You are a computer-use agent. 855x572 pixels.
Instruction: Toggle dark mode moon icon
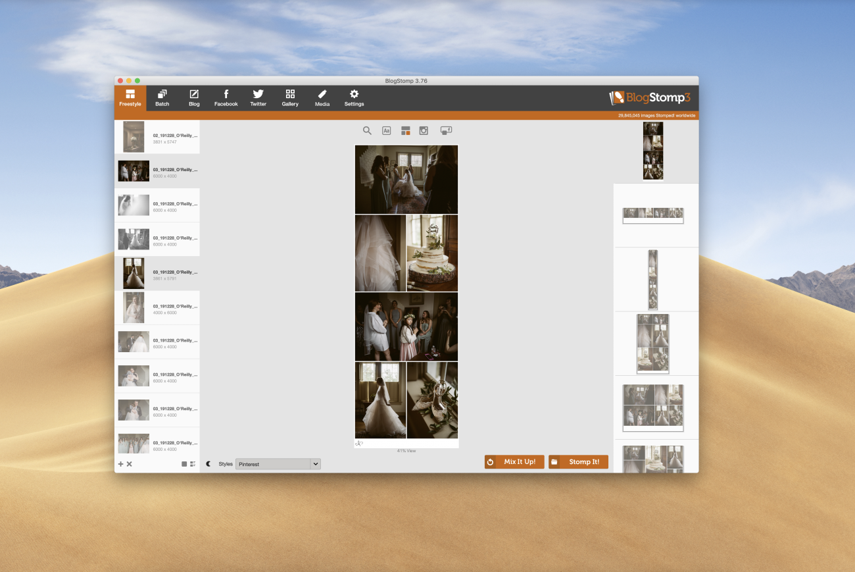(208, 464)
